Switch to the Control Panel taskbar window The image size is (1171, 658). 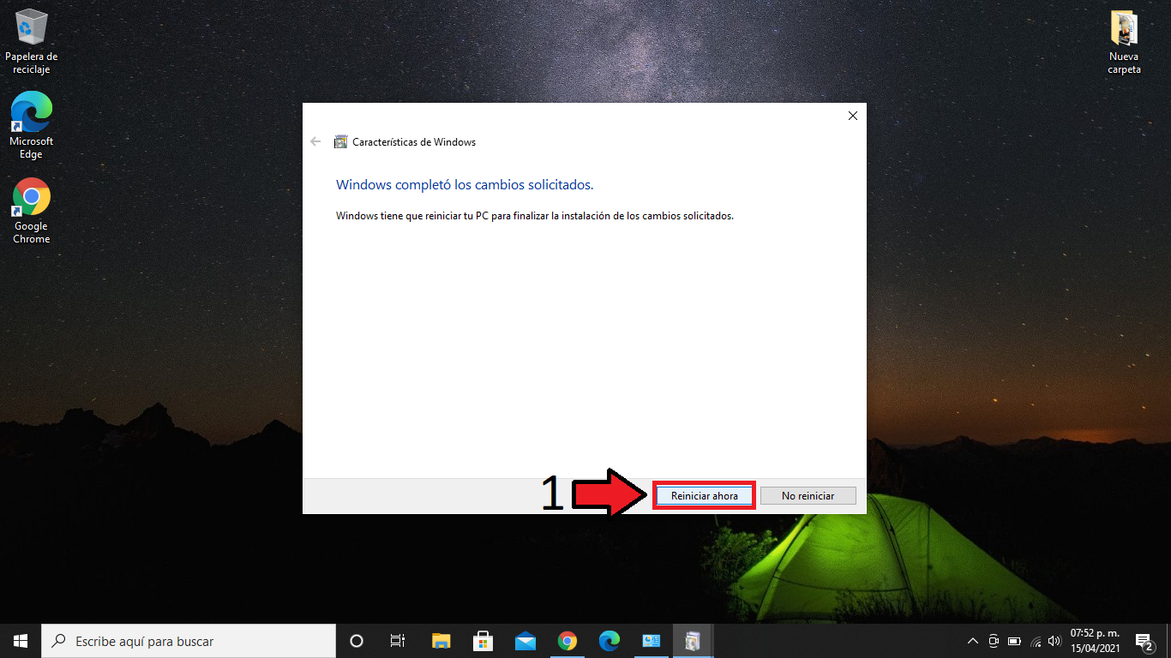click(x=651, y=641)
